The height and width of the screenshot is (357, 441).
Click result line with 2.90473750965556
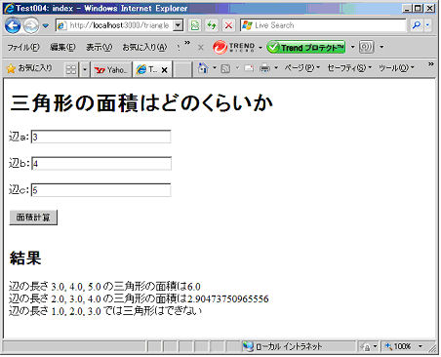click(x=139, y=298)
